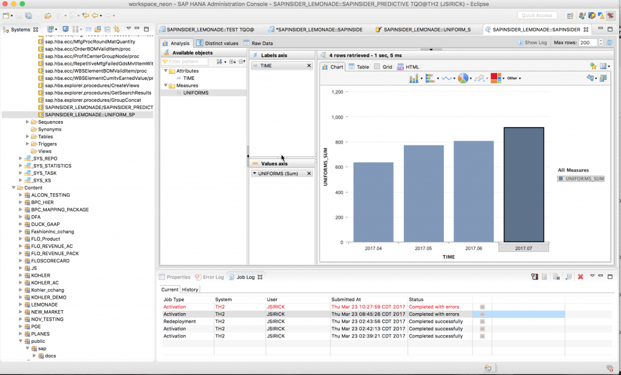Click the New wizard icon in main toolbar

pyautogui.click(x=6, y=15)
